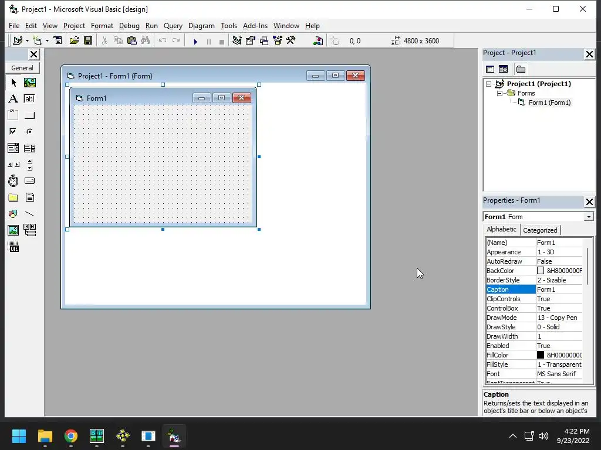This screenshot has width=601, height=450.
Task: Select the FileListBox control tool
Action: coord(29,197)
